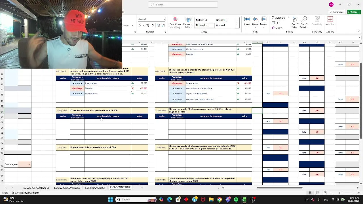Click Accessibility: Investigate in status bar

pyautogui.click(x=26, y=193)
